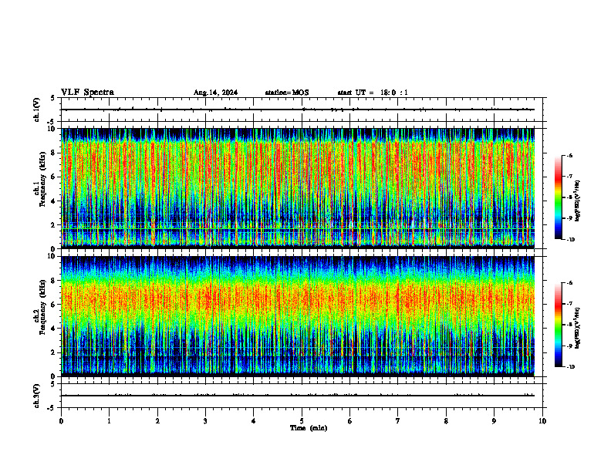Image resolution: width=611 pixels, height=472 pixels.
Task: Click inside the ch.1 spectrogram panel
Action: (298, 188)
